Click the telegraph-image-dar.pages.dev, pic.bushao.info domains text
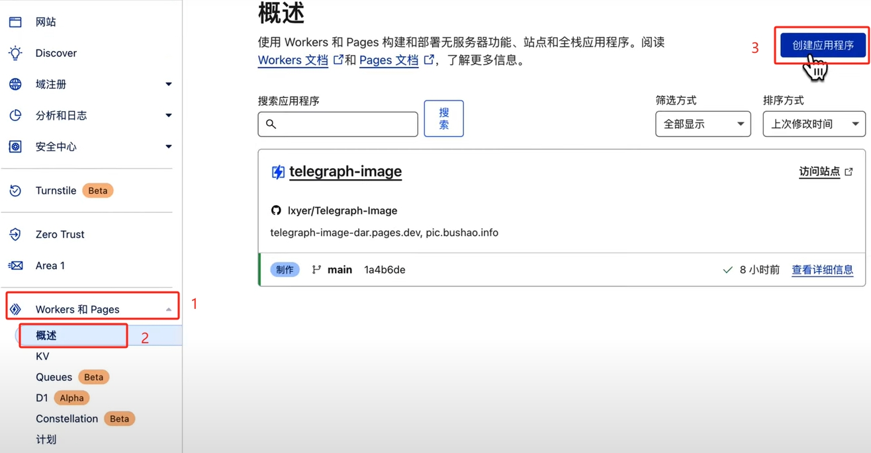Viewport: 871px width, 453px height. tap(385, 233)
